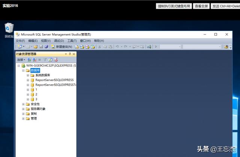This screenshot has width=240, height=157.
Task: Click the last icon on the Object Explorer toolbar
Action: point(55,60)
